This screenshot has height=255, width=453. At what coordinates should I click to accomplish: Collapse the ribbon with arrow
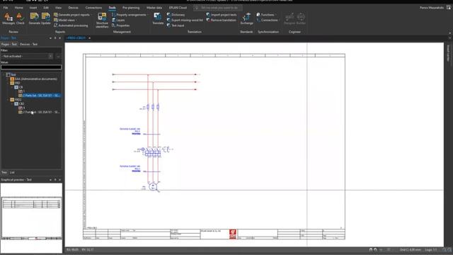pos(449,33)
